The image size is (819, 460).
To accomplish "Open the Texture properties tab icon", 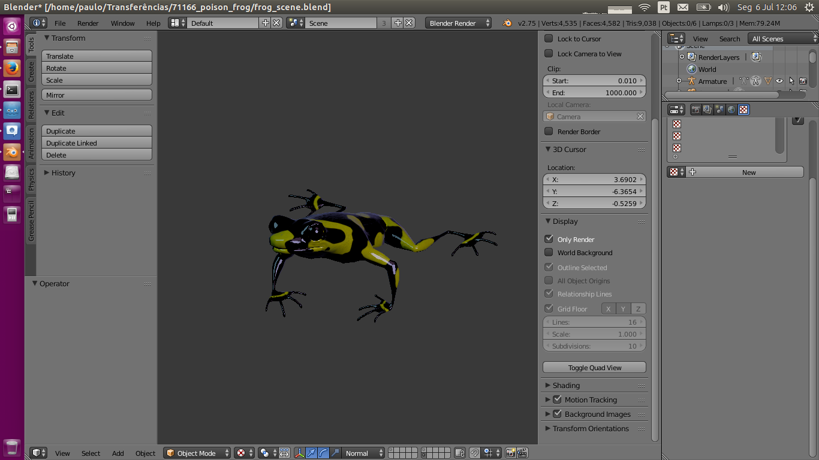I will tap(743, 110).
